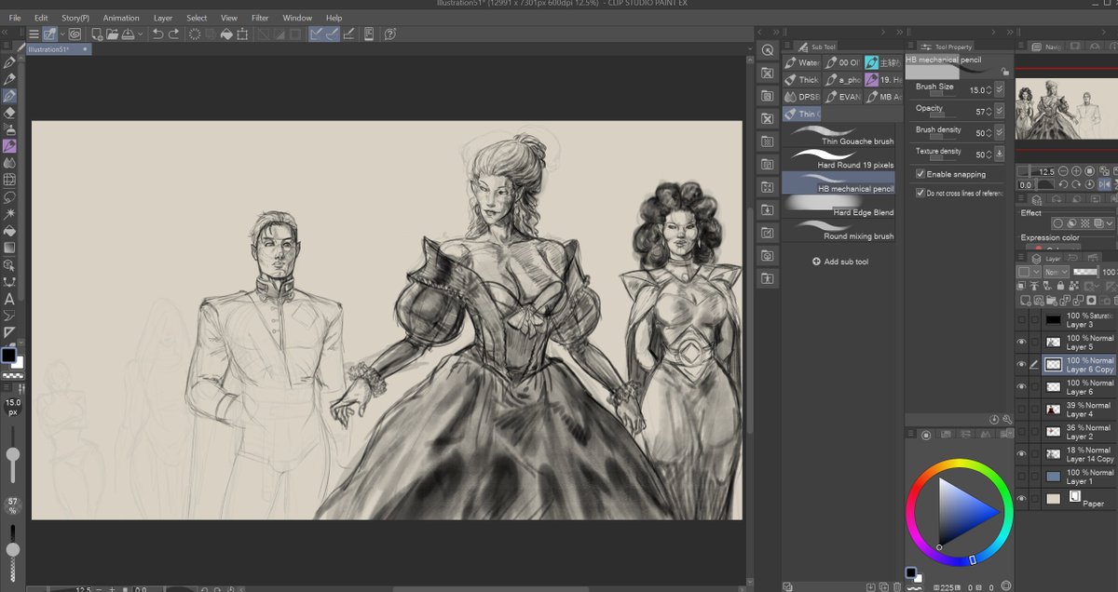1118x592 pixels.
Task: Select the Fill bucket tool in toolbar
Action: click(9, 231)
